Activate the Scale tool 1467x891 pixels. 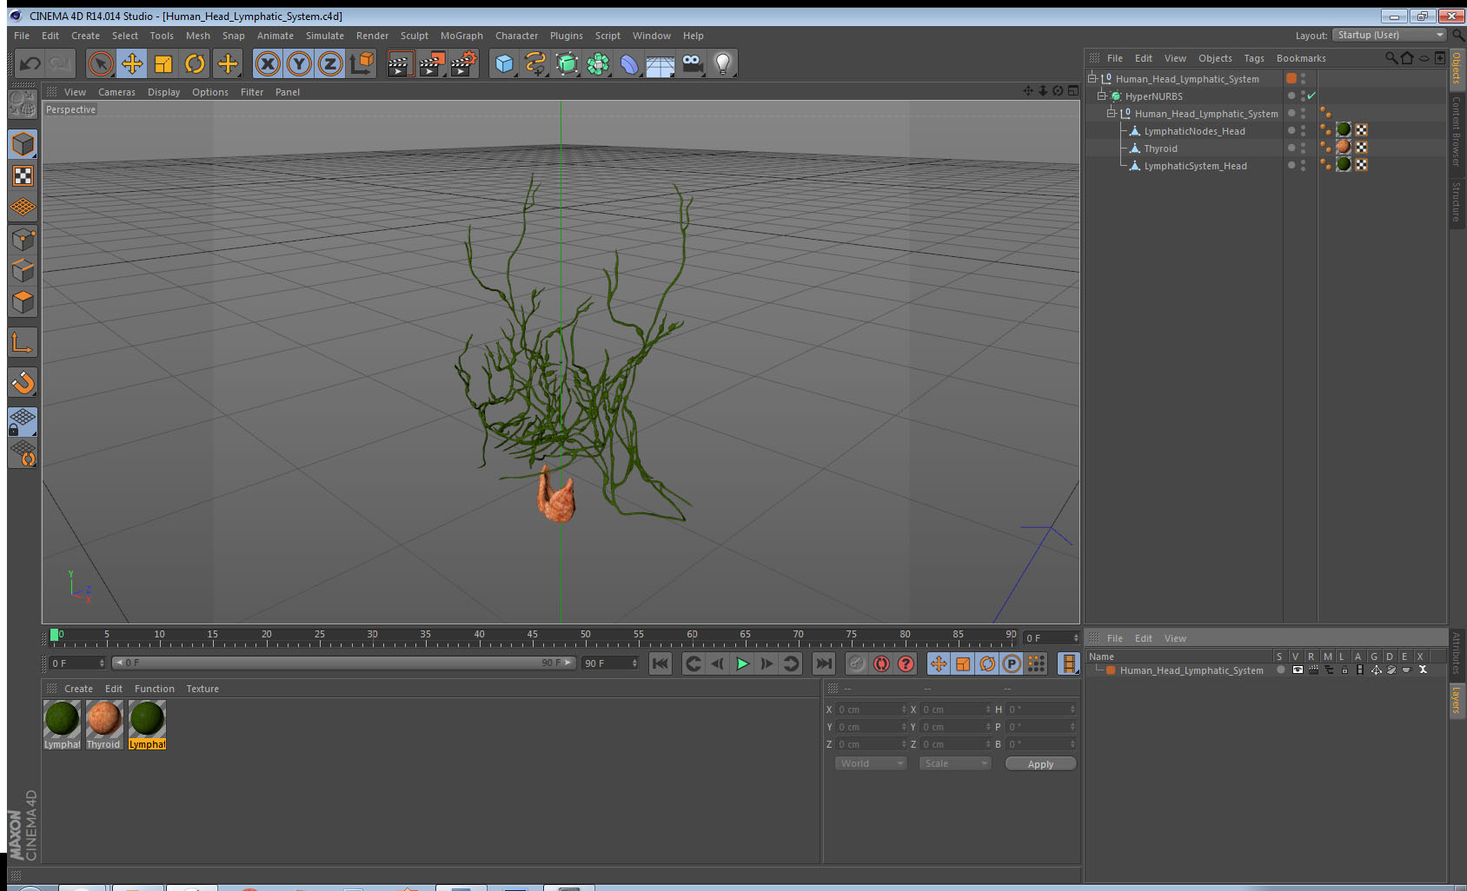tap(163, 63)
